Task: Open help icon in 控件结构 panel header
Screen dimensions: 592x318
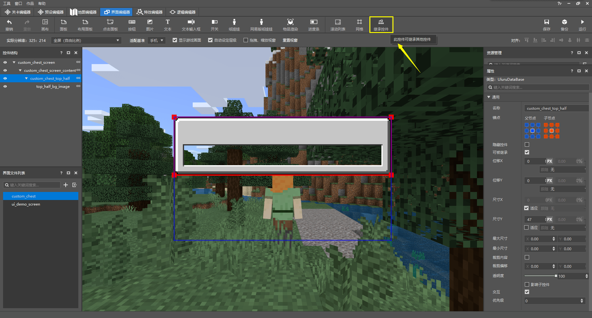Action: click(x=61, y=53)
